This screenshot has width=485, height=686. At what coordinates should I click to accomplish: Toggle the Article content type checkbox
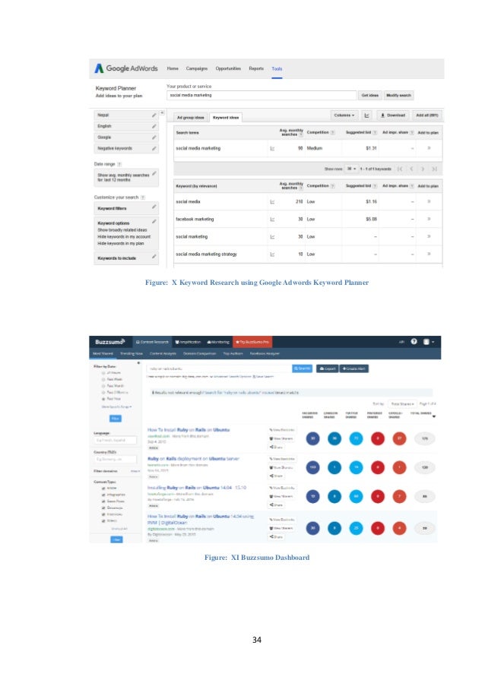pyautogui.click(x=103, y=488)
